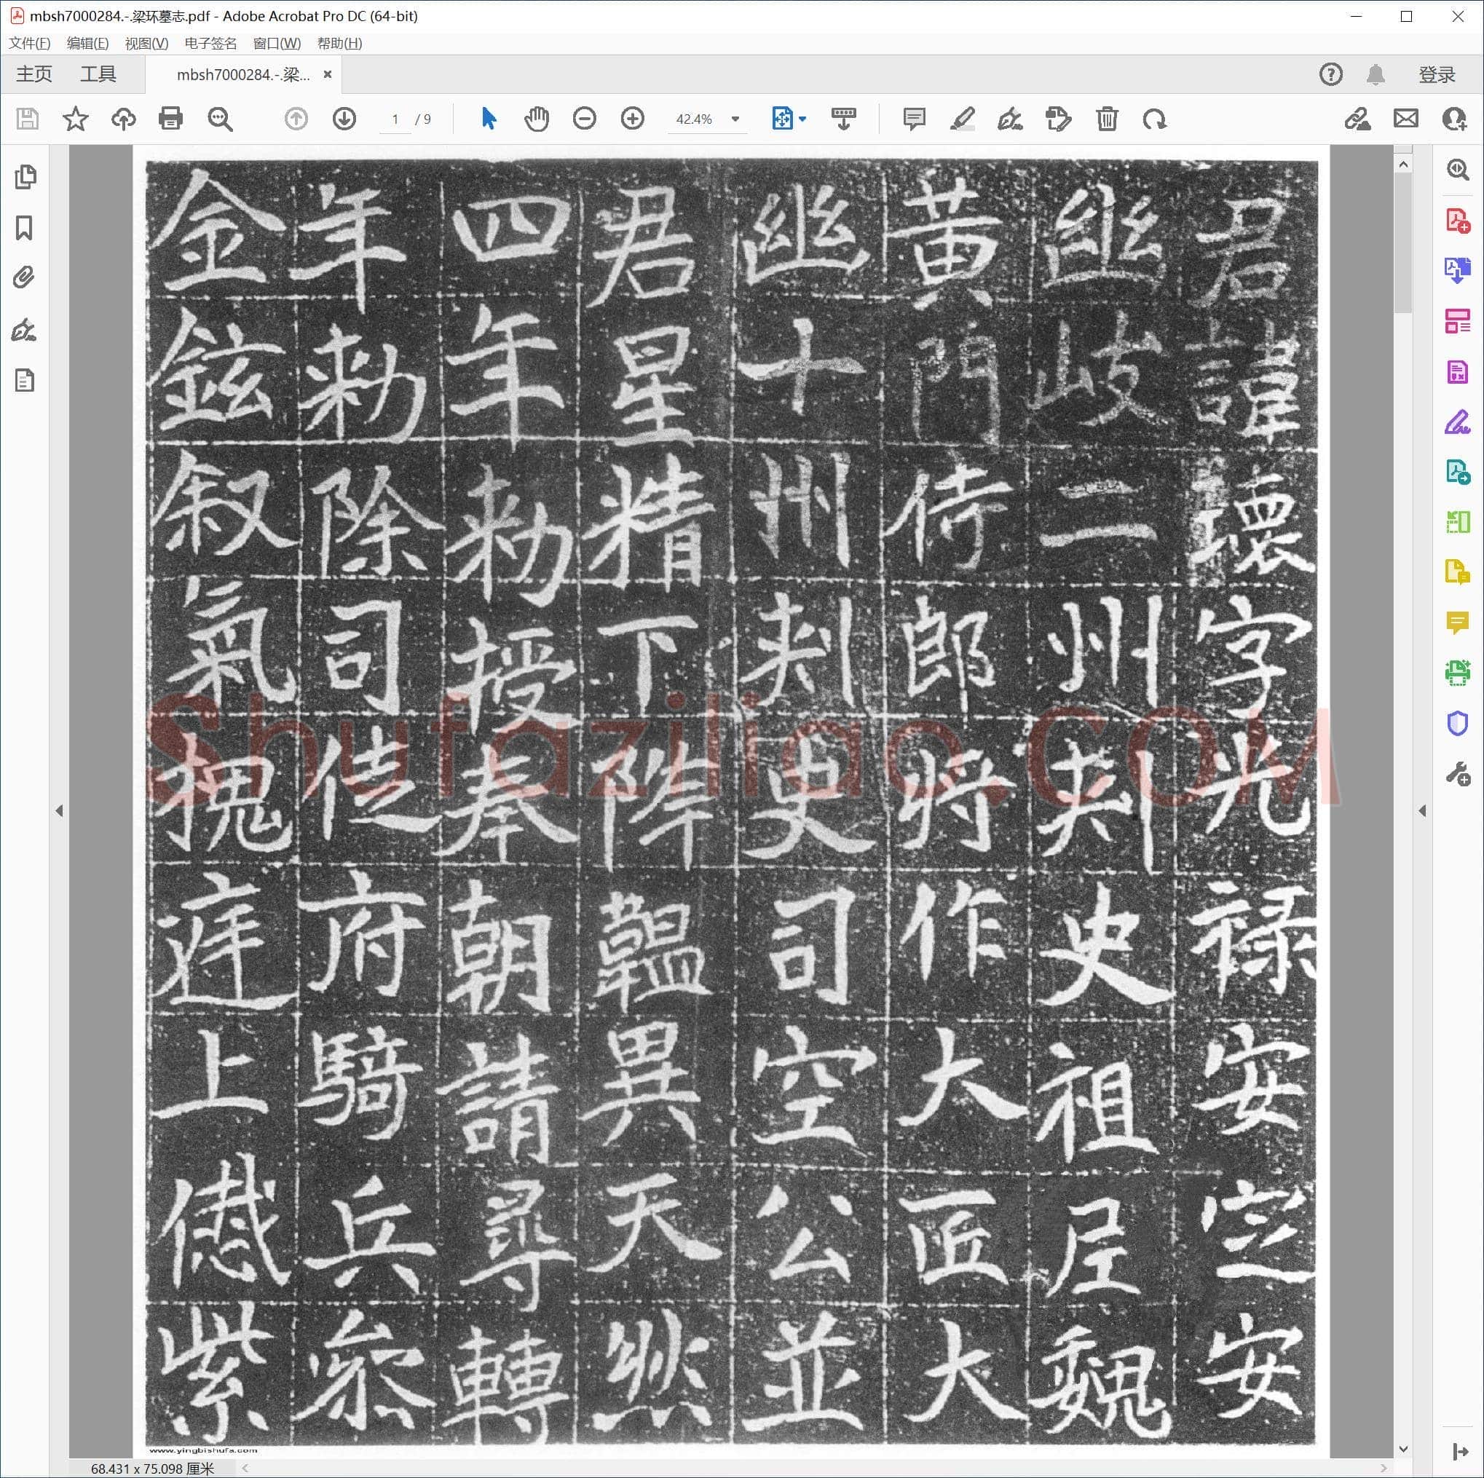Open page thumbnails panel in left sidebar

pos(25,177)
